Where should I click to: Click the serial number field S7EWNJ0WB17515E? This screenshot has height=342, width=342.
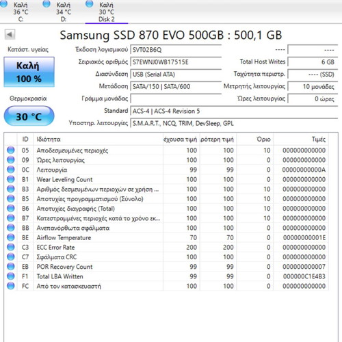[176, 62]
